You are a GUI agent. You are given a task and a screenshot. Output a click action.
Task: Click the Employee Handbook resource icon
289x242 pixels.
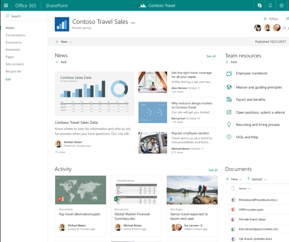click(229, 74)
